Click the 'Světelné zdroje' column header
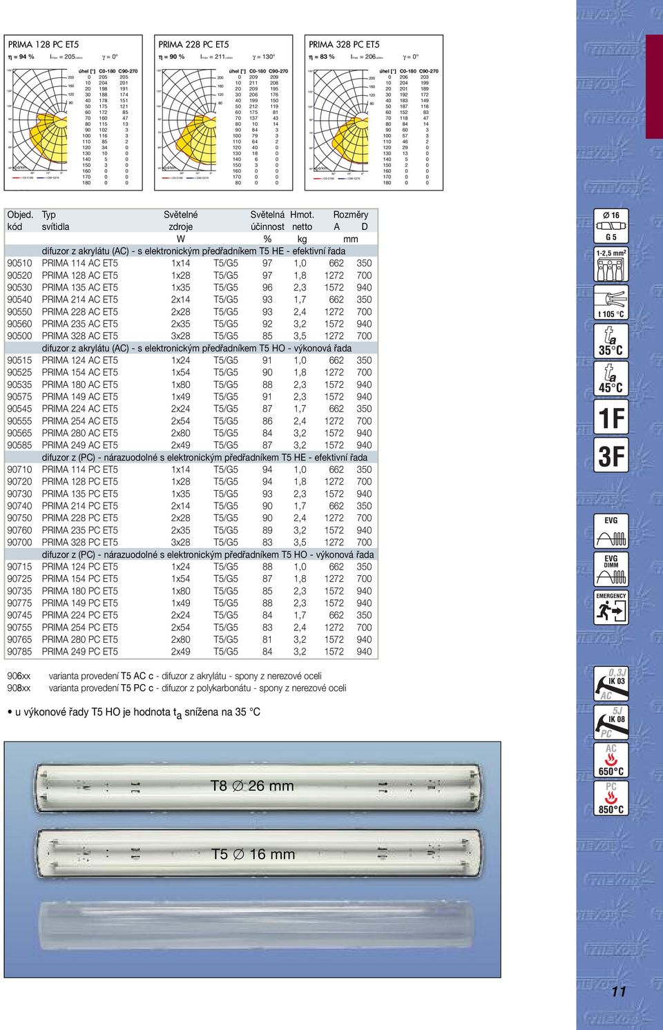This screenshot has height=1030, width=663. pyautogui.click(x=181, y=221)
